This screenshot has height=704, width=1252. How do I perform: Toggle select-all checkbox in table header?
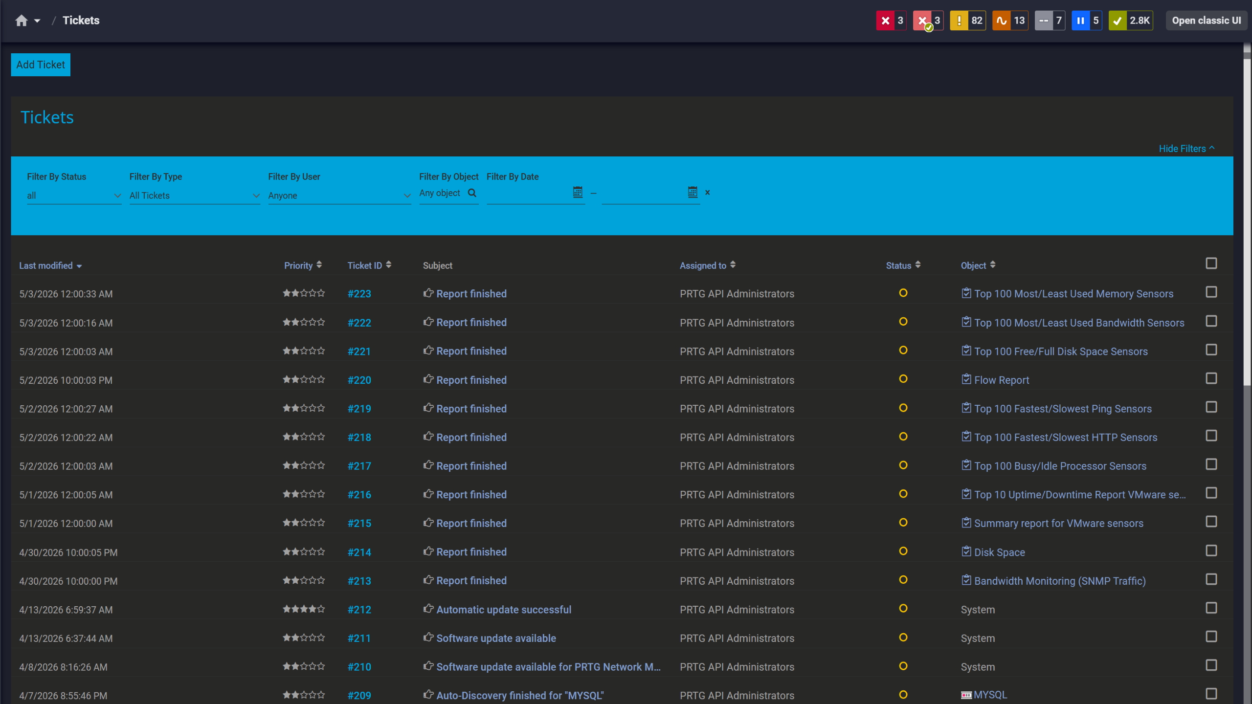pyautogui.click(x=1211, y=264)
